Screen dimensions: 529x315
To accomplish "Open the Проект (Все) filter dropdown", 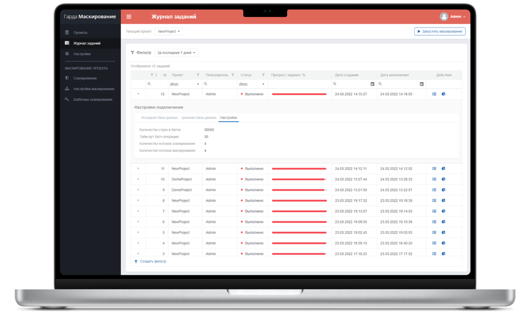I will [x=185, y=84].
